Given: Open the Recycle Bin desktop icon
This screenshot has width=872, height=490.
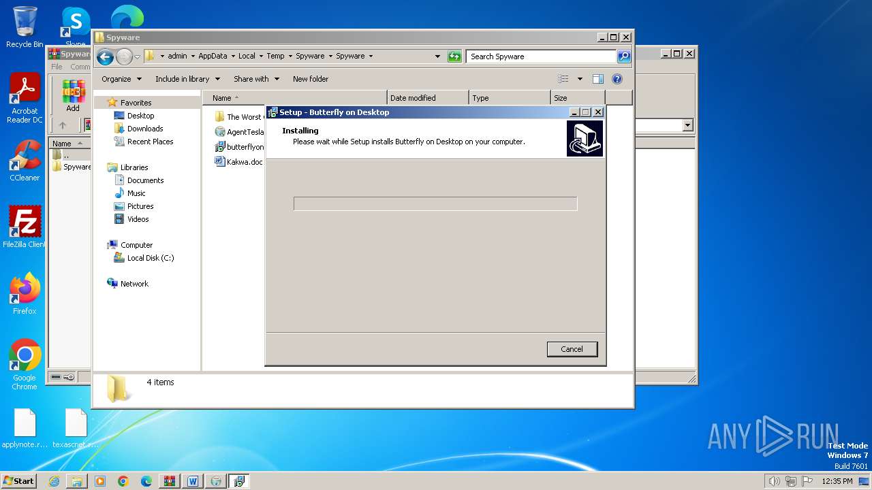Looking at the screenshot, I should tap(25, 27).
